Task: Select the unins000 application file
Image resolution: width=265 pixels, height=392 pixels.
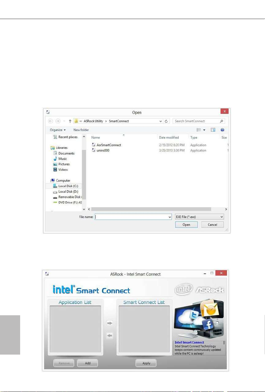Action: coord(100,150)
